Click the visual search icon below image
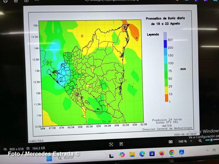The image size is (219, 164). (x=111, y=144)
